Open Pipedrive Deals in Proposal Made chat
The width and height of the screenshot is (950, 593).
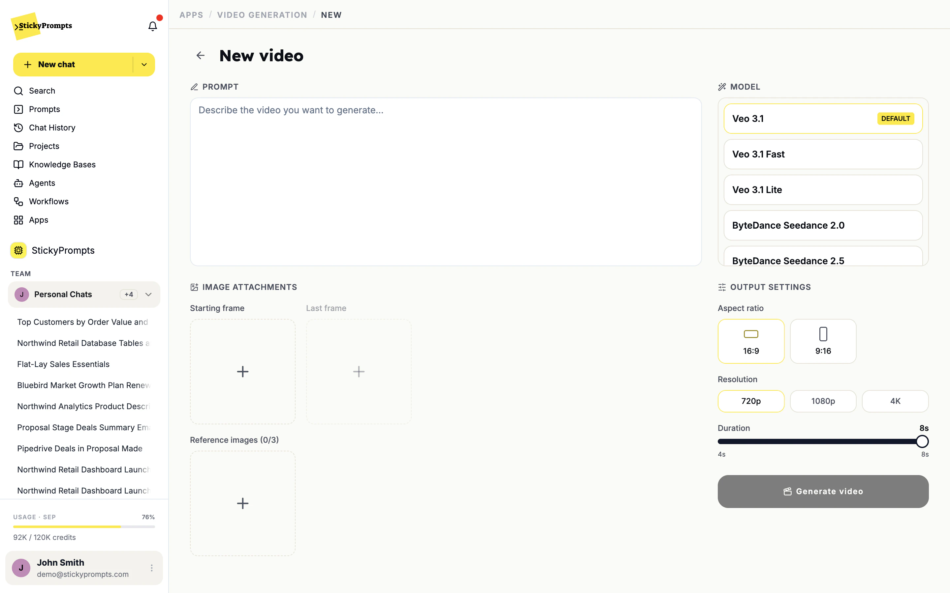[x=80, y=449]
